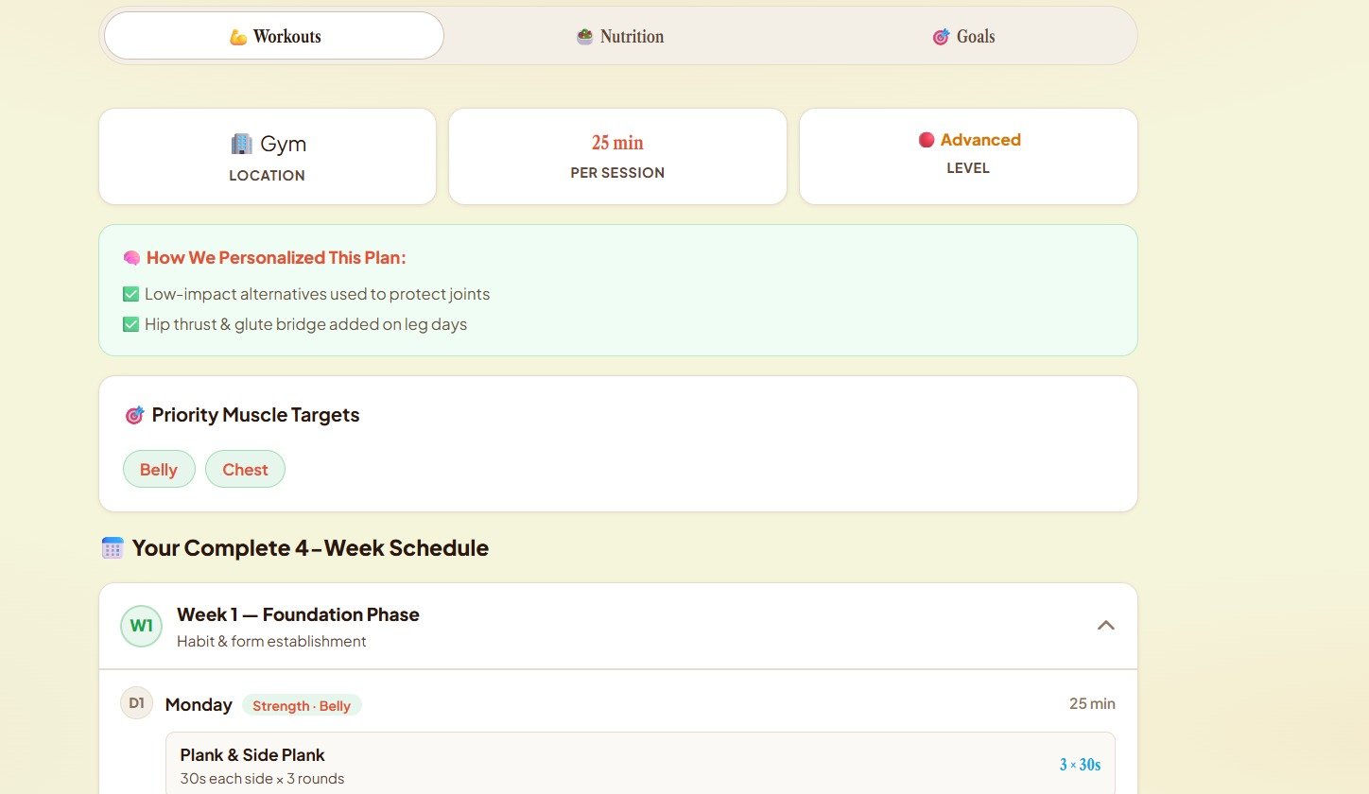Click the target icon beside Goals
This screenshot has height=794, width=1369.
pos(941,37)
